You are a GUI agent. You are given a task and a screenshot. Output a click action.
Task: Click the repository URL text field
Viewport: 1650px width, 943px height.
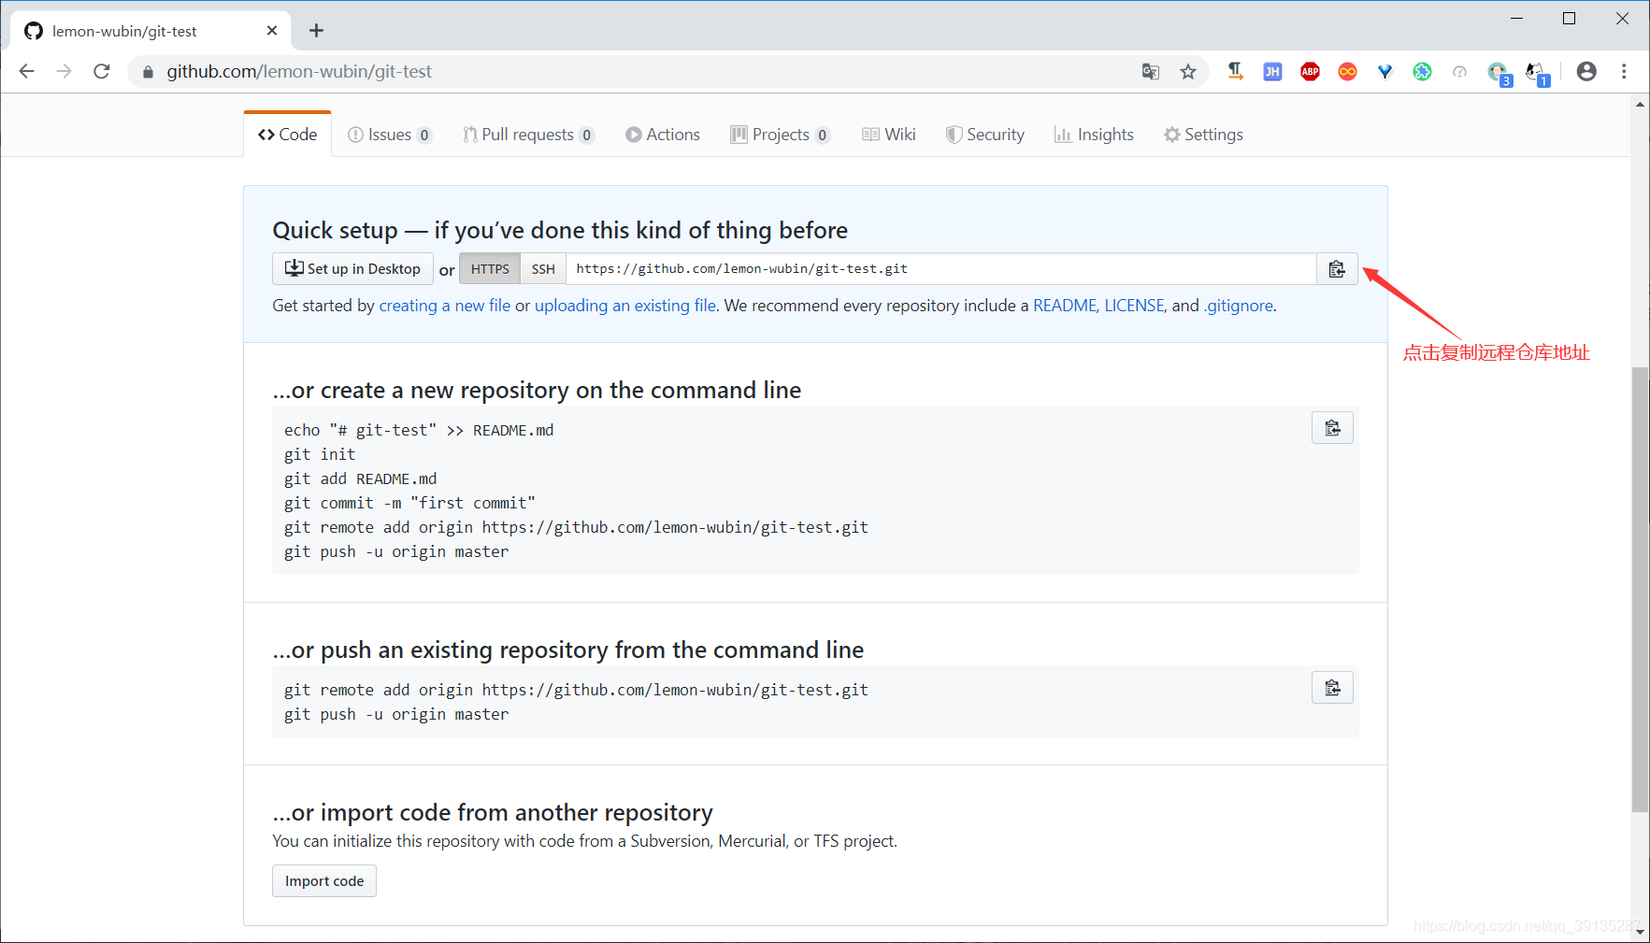(941, 269)
